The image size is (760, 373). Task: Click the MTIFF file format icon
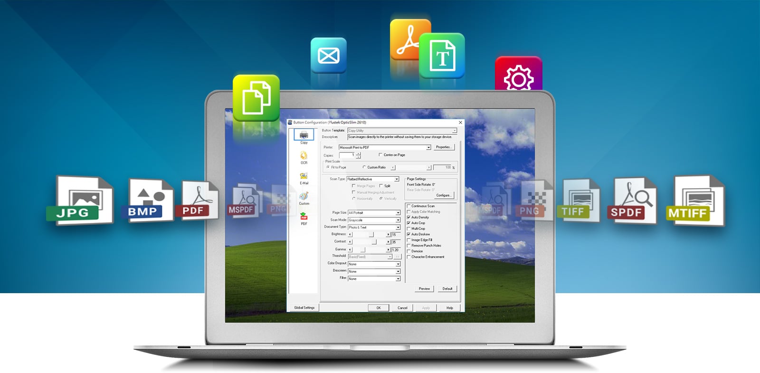(x=695, y=200)
